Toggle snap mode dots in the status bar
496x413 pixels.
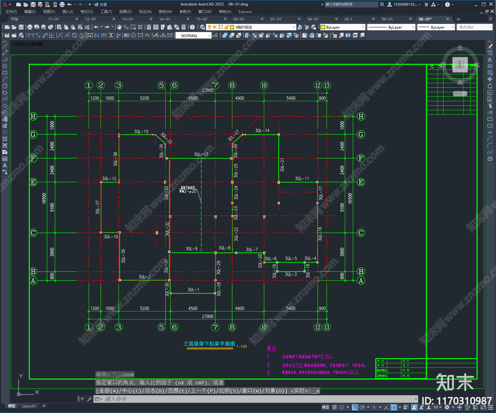click(342, 407)
